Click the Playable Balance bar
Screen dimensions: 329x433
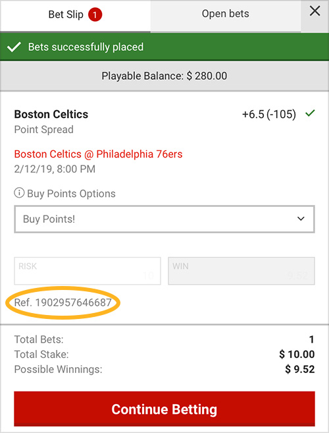click(x=164, y=76)
